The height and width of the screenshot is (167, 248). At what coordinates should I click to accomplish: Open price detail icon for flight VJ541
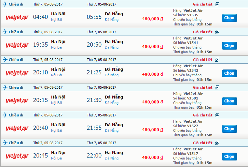217,32
